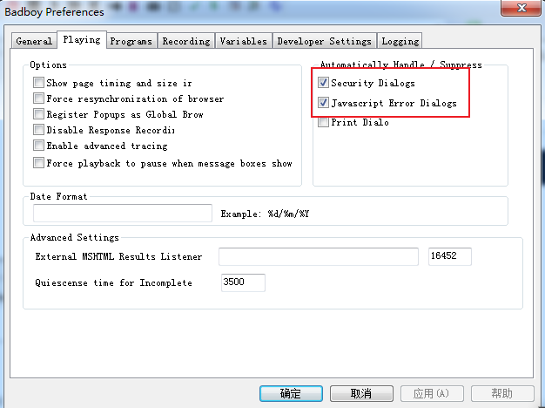The height and width of the screenshot is (408, 545).
Task: Tick Register Popups as Global Brow checkbox
Action: point(38,114)
